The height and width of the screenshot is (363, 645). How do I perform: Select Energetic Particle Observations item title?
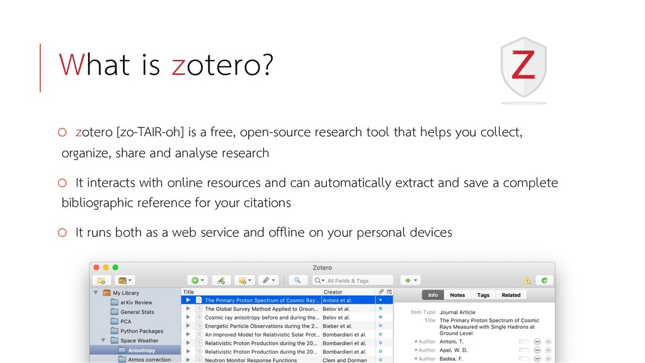pyautogui.click(x=261, y=326)
